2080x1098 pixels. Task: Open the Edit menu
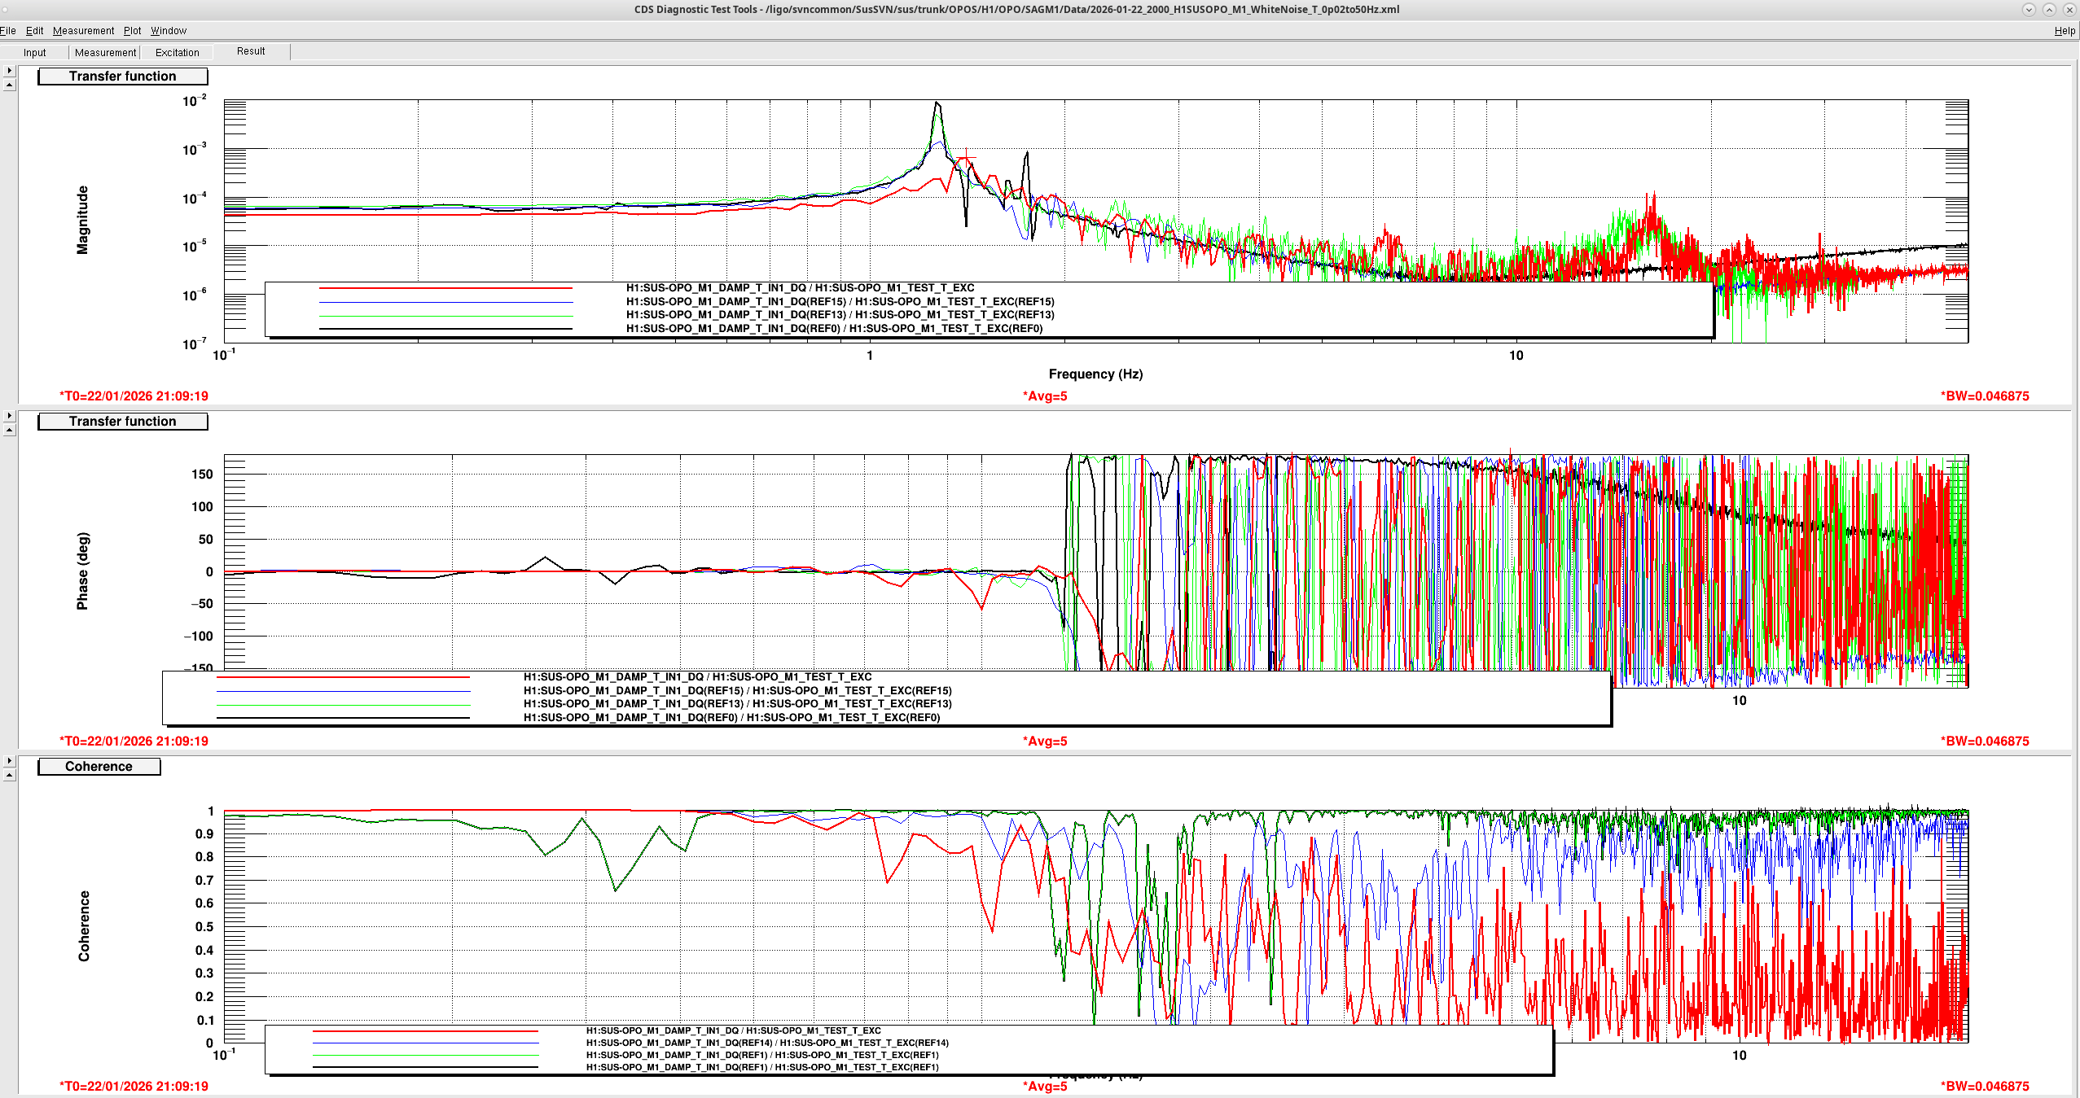pyautogui.click(x=34, y=31)
